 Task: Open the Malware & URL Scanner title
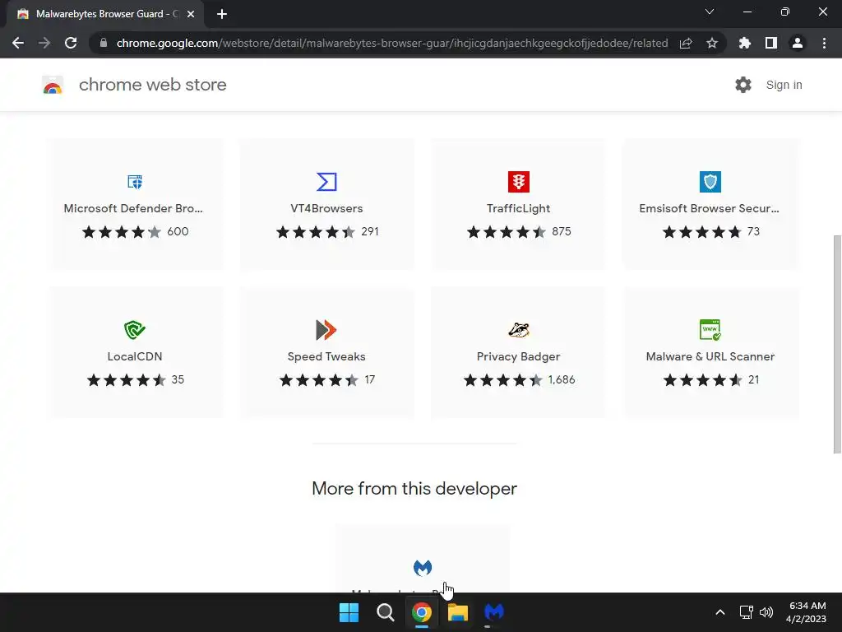point(710,356)
